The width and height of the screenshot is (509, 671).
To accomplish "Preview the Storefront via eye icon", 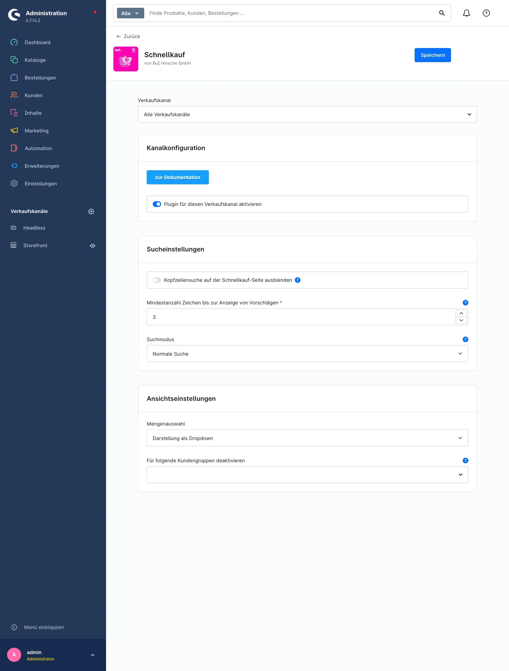I will 93,246.
